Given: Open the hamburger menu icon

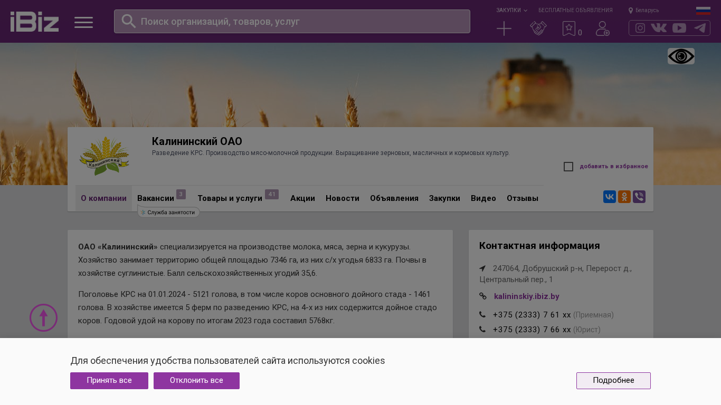Looking at the screenshot, I should pyautogui.click(x=83, y=22).
